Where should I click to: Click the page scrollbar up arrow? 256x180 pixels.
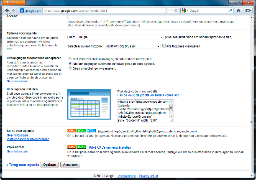pyautogui.click(x=251, y=18)
